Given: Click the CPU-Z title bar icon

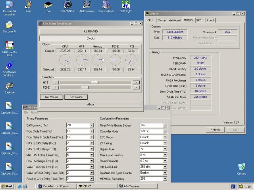Looking at the screenshot, I should [147, 13].
